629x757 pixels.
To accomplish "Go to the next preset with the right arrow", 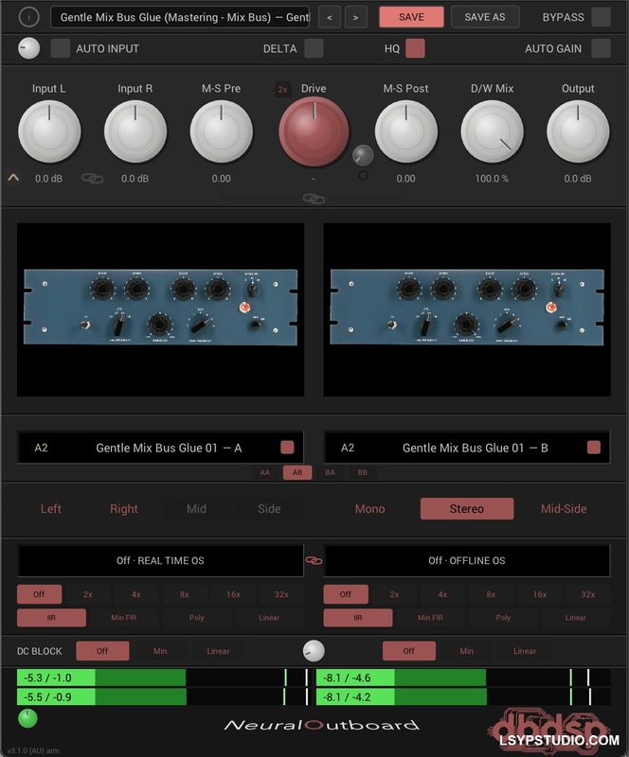I will [356, 17].
